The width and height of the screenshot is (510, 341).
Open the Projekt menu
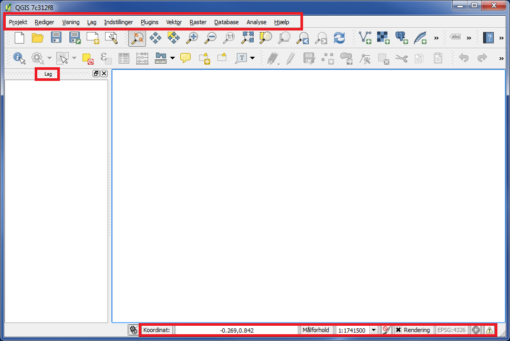[18, 22]
